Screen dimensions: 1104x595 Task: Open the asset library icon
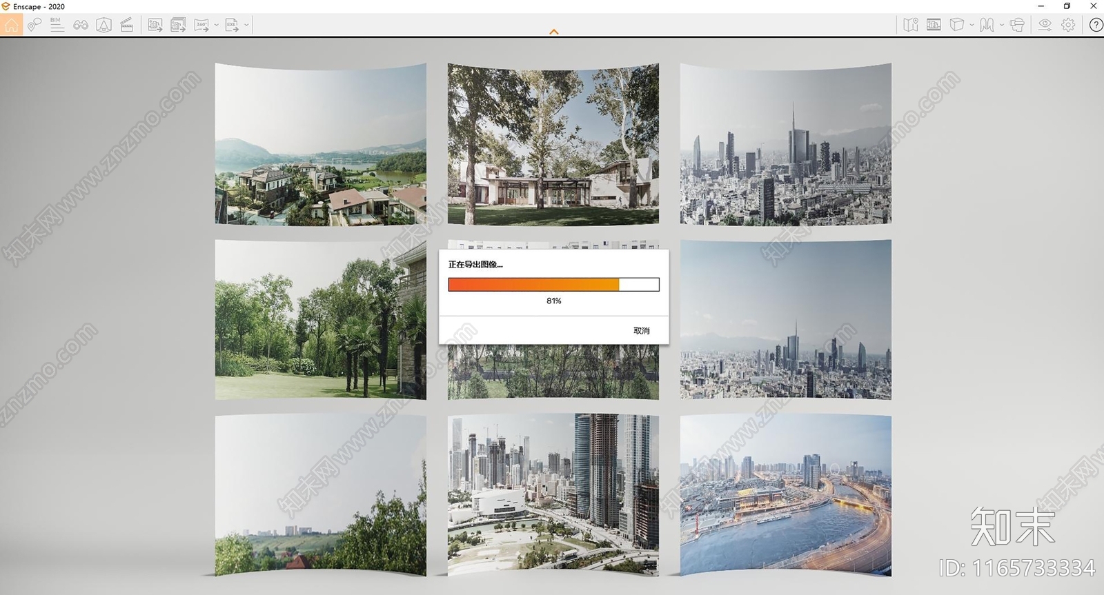934,25
